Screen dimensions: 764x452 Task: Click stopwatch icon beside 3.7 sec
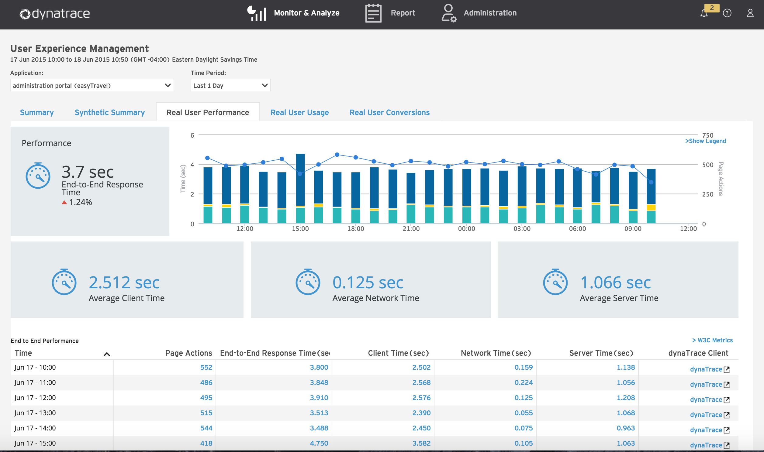(x=38, y=176)
